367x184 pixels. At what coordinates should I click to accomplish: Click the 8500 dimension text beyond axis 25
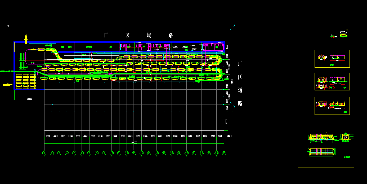229,136
